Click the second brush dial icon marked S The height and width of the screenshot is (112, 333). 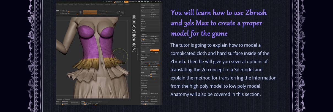coord(123,12)
